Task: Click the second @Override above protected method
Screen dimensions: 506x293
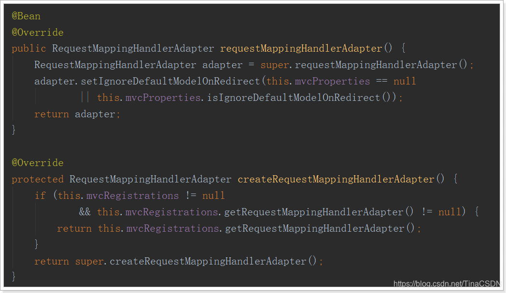Action: 38,163
